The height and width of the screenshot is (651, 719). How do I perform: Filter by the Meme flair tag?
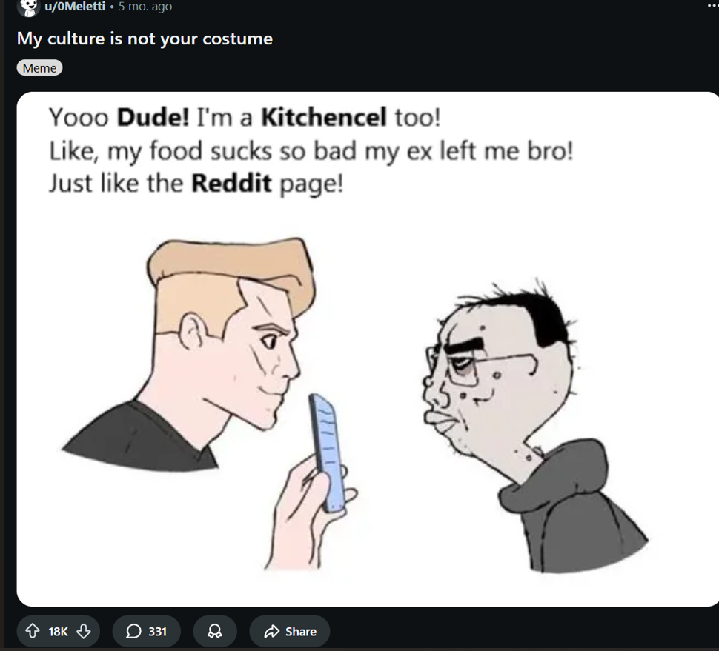39,68
